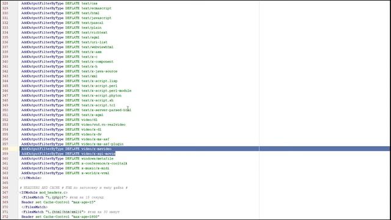Place cursor on the 'text/javascript' line

[67, 18]
